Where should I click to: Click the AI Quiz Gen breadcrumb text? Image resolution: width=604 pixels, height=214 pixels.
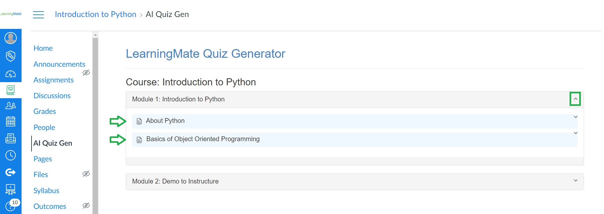point(167,14)
